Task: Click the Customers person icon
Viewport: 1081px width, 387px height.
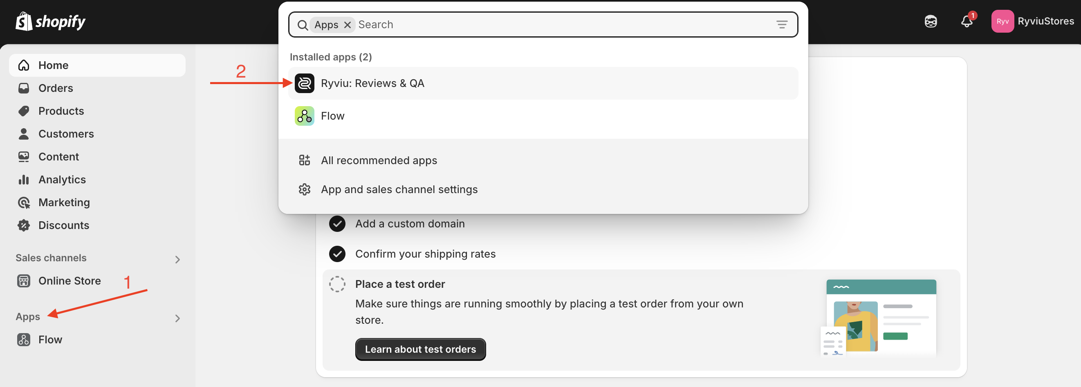Action: [x=24, y=133]
